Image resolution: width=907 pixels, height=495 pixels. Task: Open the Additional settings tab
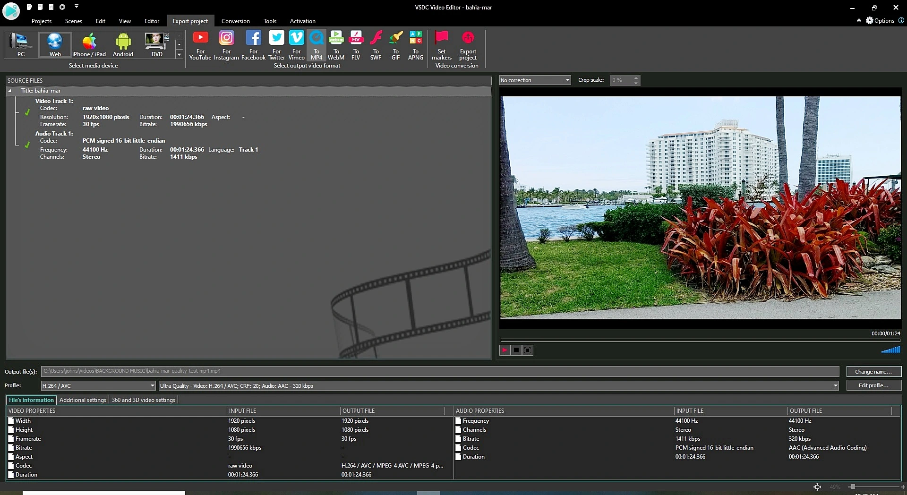click(x=83, y=400)
